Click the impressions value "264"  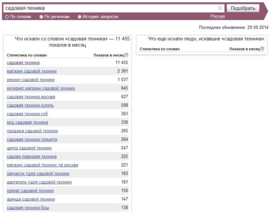pyautogui.click(x=124, y=139)
